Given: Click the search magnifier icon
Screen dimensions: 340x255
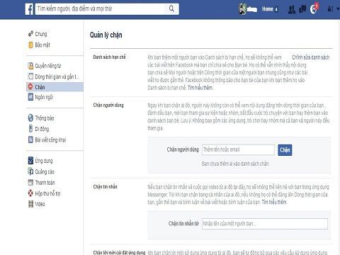Looking at the screenshot, I should (171, 9).
